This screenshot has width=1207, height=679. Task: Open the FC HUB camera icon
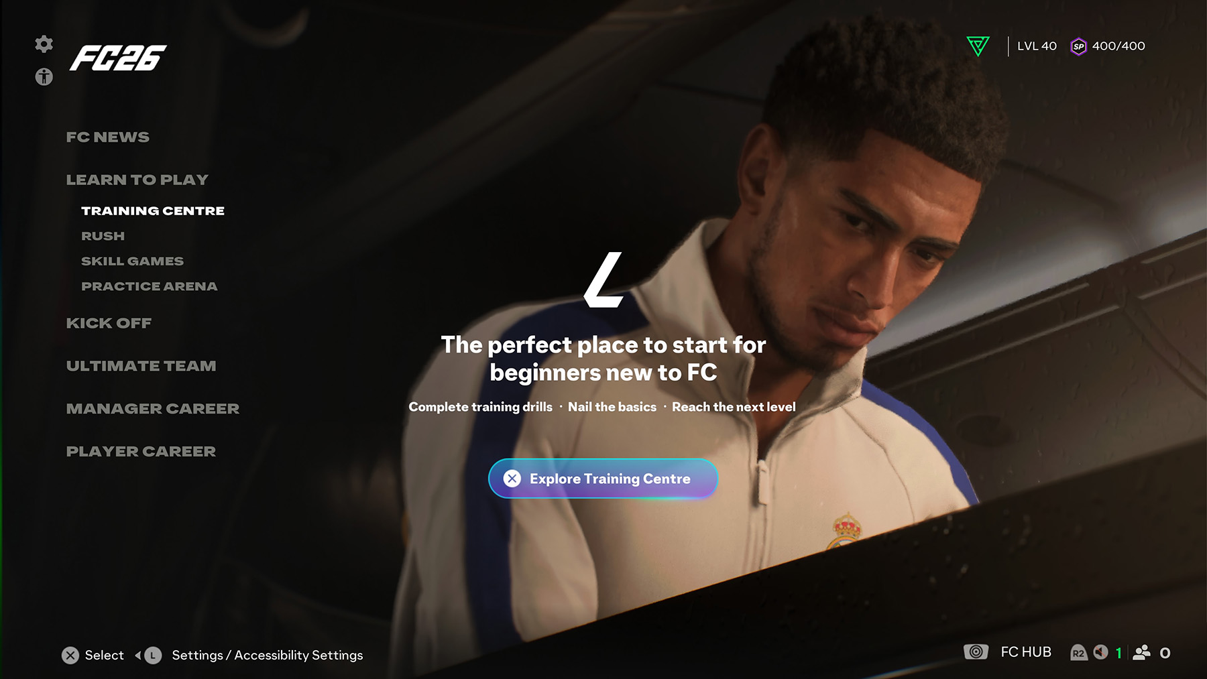pos(976,652)
